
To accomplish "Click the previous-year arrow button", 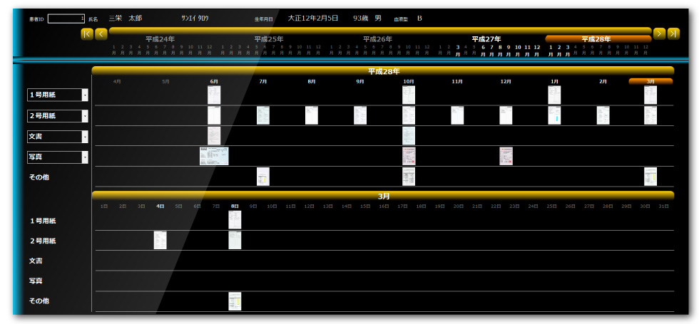I will click(101, 33).
